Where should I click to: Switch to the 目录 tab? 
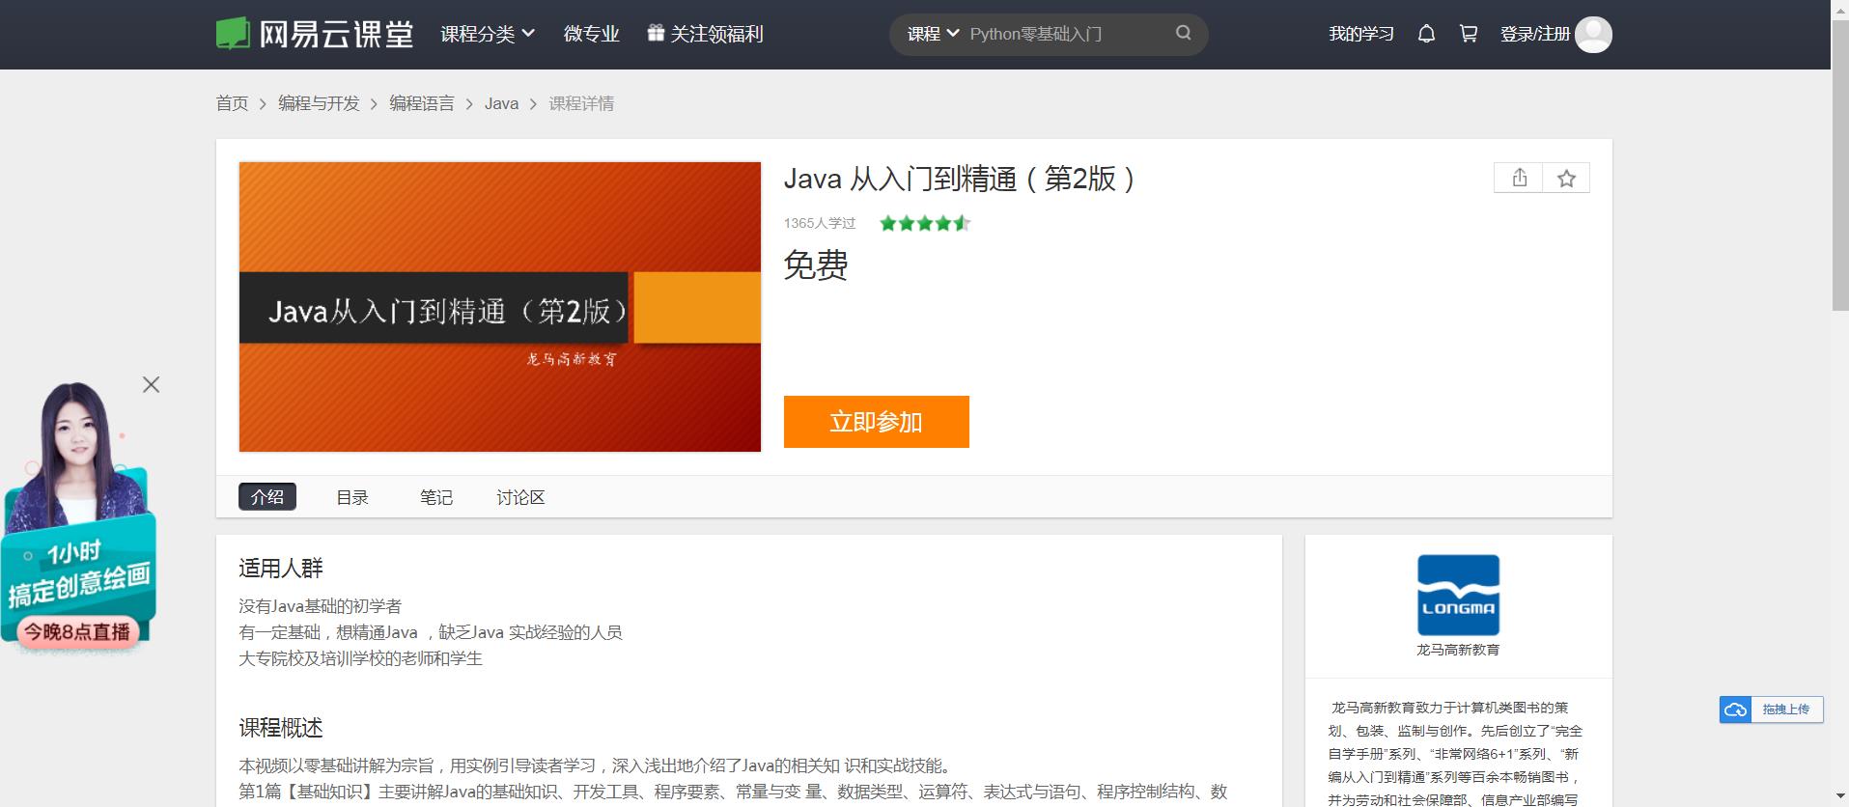coord(352,497)
